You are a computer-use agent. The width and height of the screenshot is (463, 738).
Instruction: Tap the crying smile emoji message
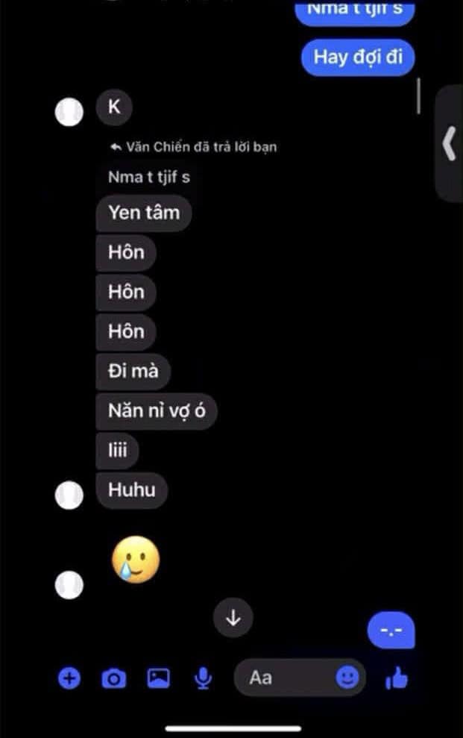click(136, 560)
